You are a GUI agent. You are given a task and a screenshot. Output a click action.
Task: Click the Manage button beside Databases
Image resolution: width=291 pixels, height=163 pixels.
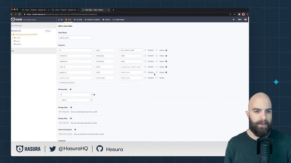pos(48,31)
